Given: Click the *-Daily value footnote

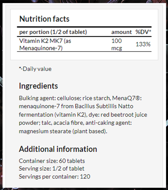Looking at the screenshot, I should pyautogui.click(x=35, y=69).
